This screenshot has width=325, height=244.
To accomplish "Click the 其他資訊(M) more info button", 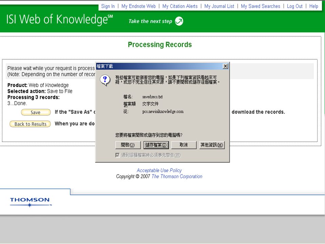I will click(x=212, y=145).
